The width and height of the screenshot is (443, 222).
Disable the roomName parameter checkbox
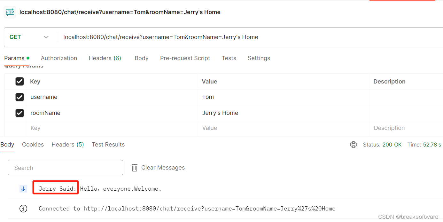pos(19,113)
